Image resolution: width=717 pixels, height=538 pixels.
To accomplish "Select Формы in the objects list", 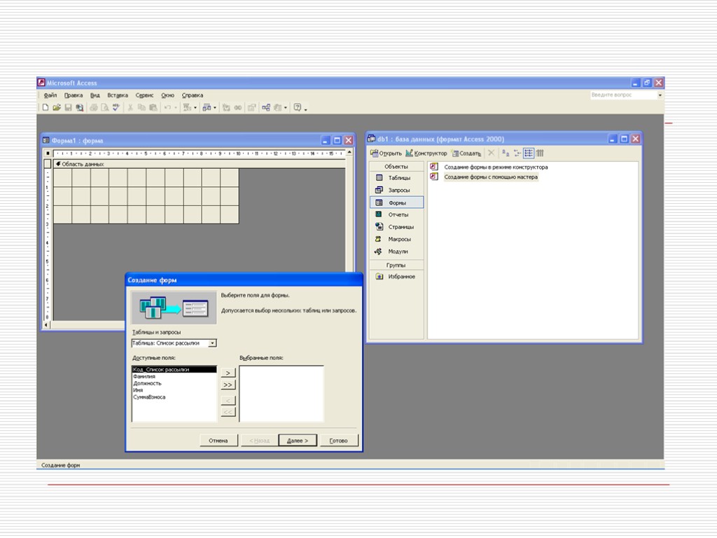I will [x=396, y=202].
